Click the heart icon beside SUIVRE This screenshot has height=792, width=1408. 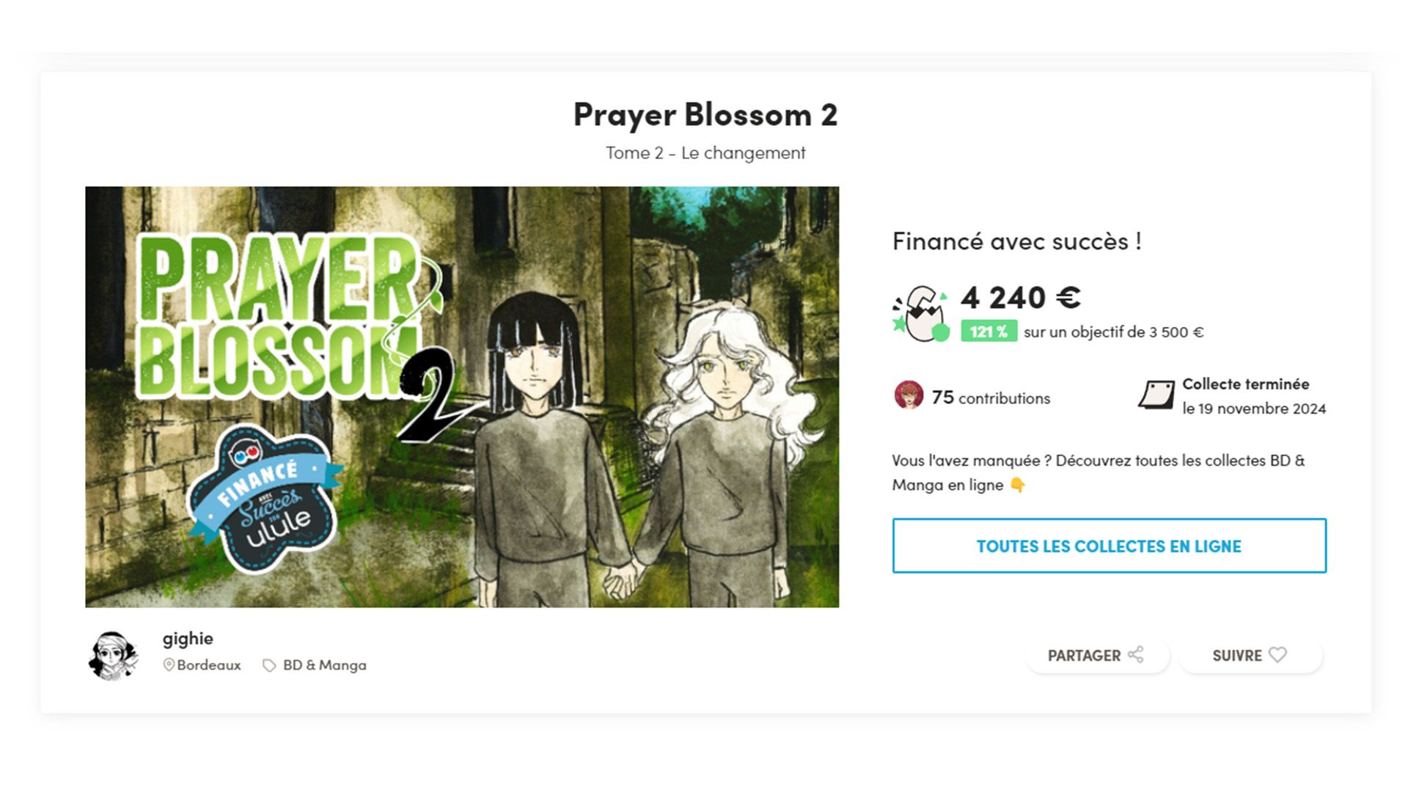1277,655
